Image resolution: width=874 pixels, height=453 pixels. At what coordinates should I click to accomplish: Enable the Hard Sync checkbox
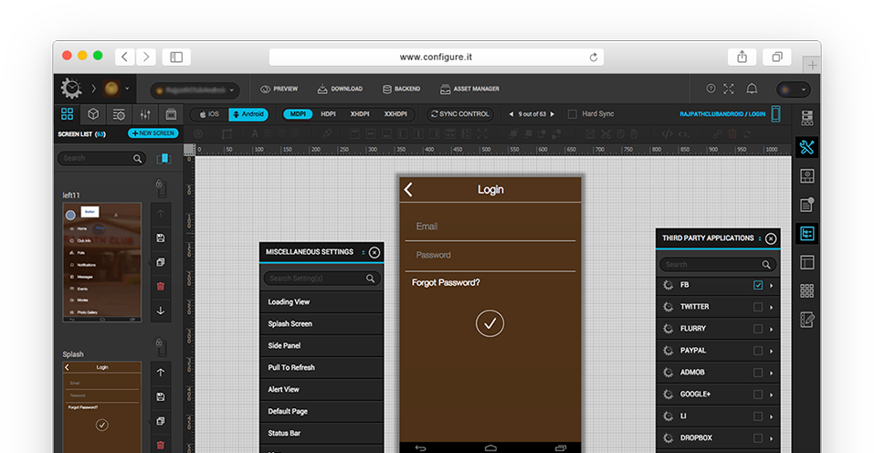[x=572, y=114]
